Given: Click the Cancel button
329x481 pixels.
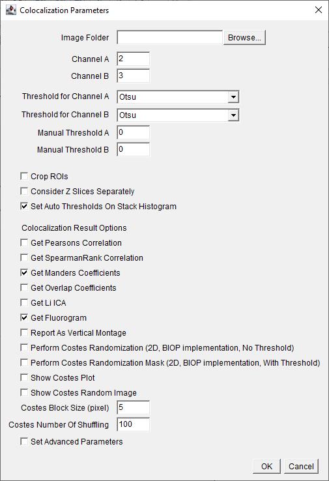Looking at the screenshot, I should click(x=301, y=466).
